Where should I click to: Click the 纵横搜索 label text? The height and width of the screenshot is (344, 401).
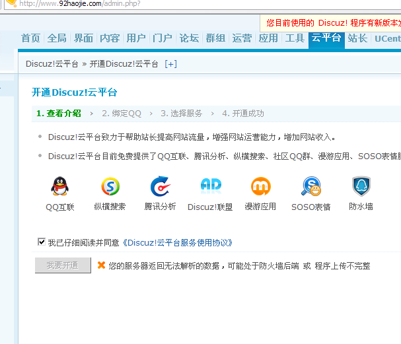(x=110, y=207)
